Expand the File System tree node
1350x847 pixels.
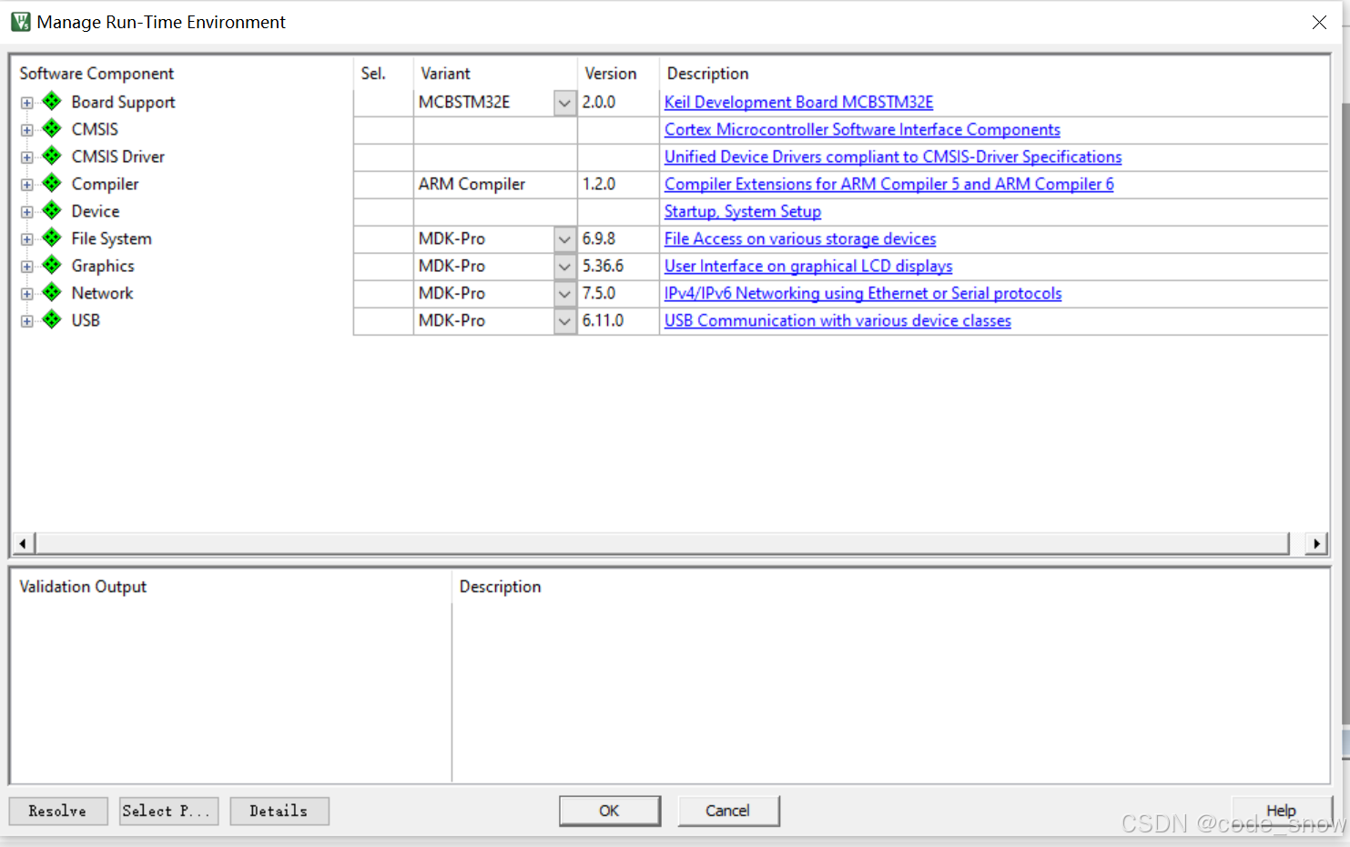pos(27,239)
